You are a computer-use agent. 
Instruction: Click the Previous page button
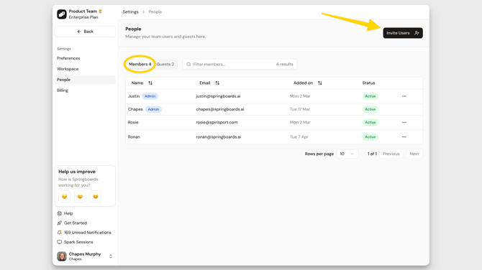click(x=391, y=154)
